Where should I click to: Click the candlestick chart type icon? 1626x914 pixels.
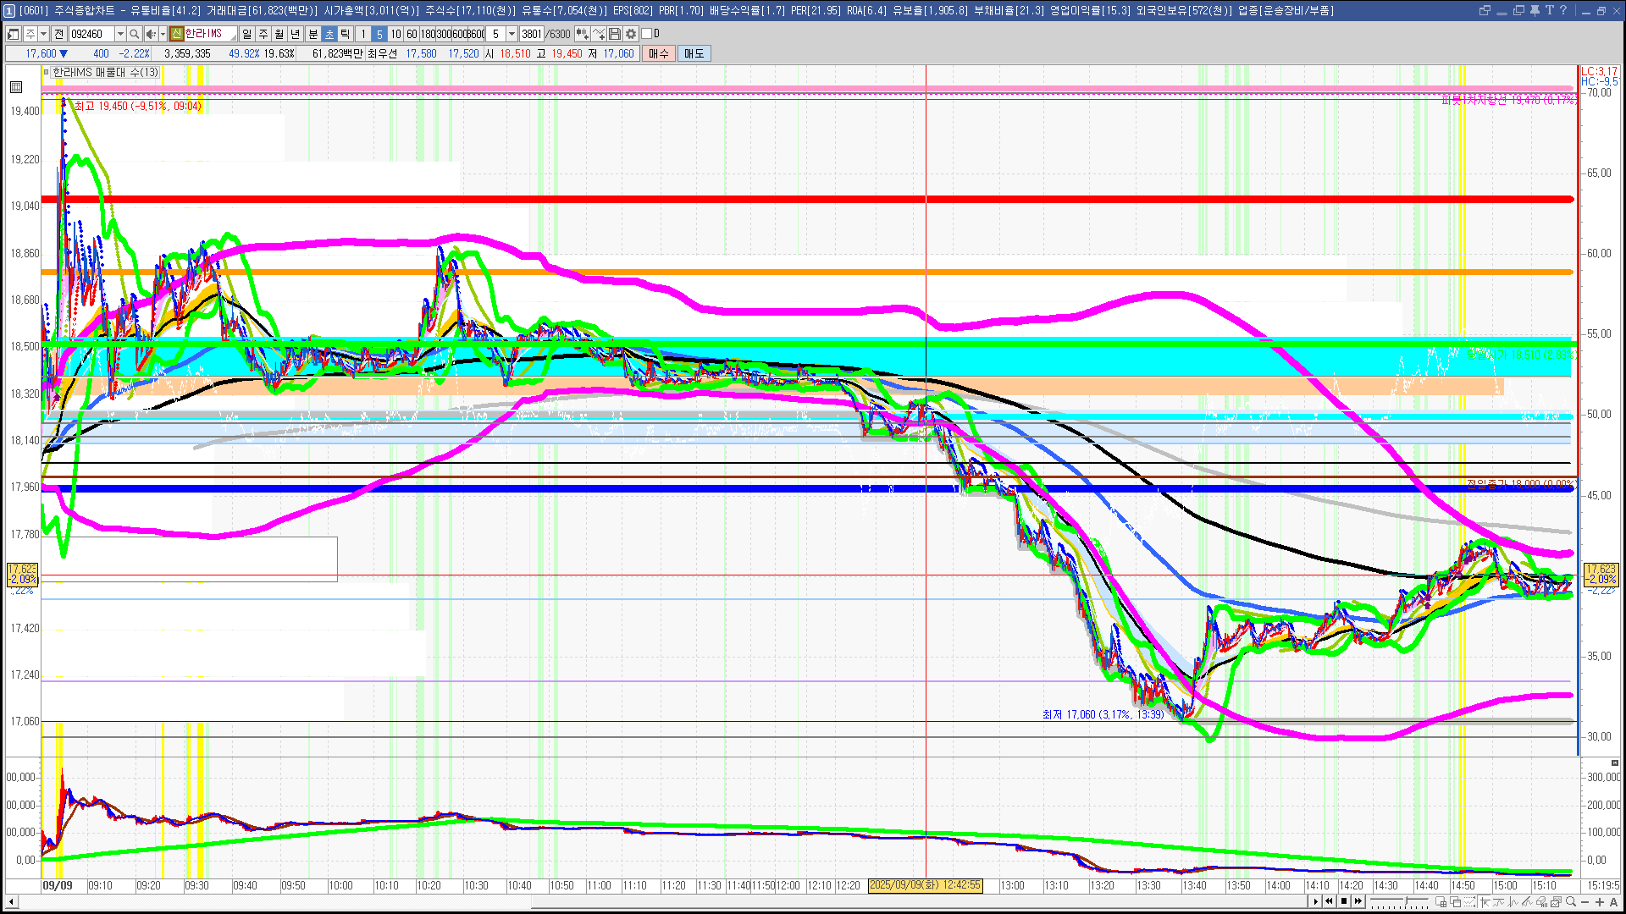(583, 34)
